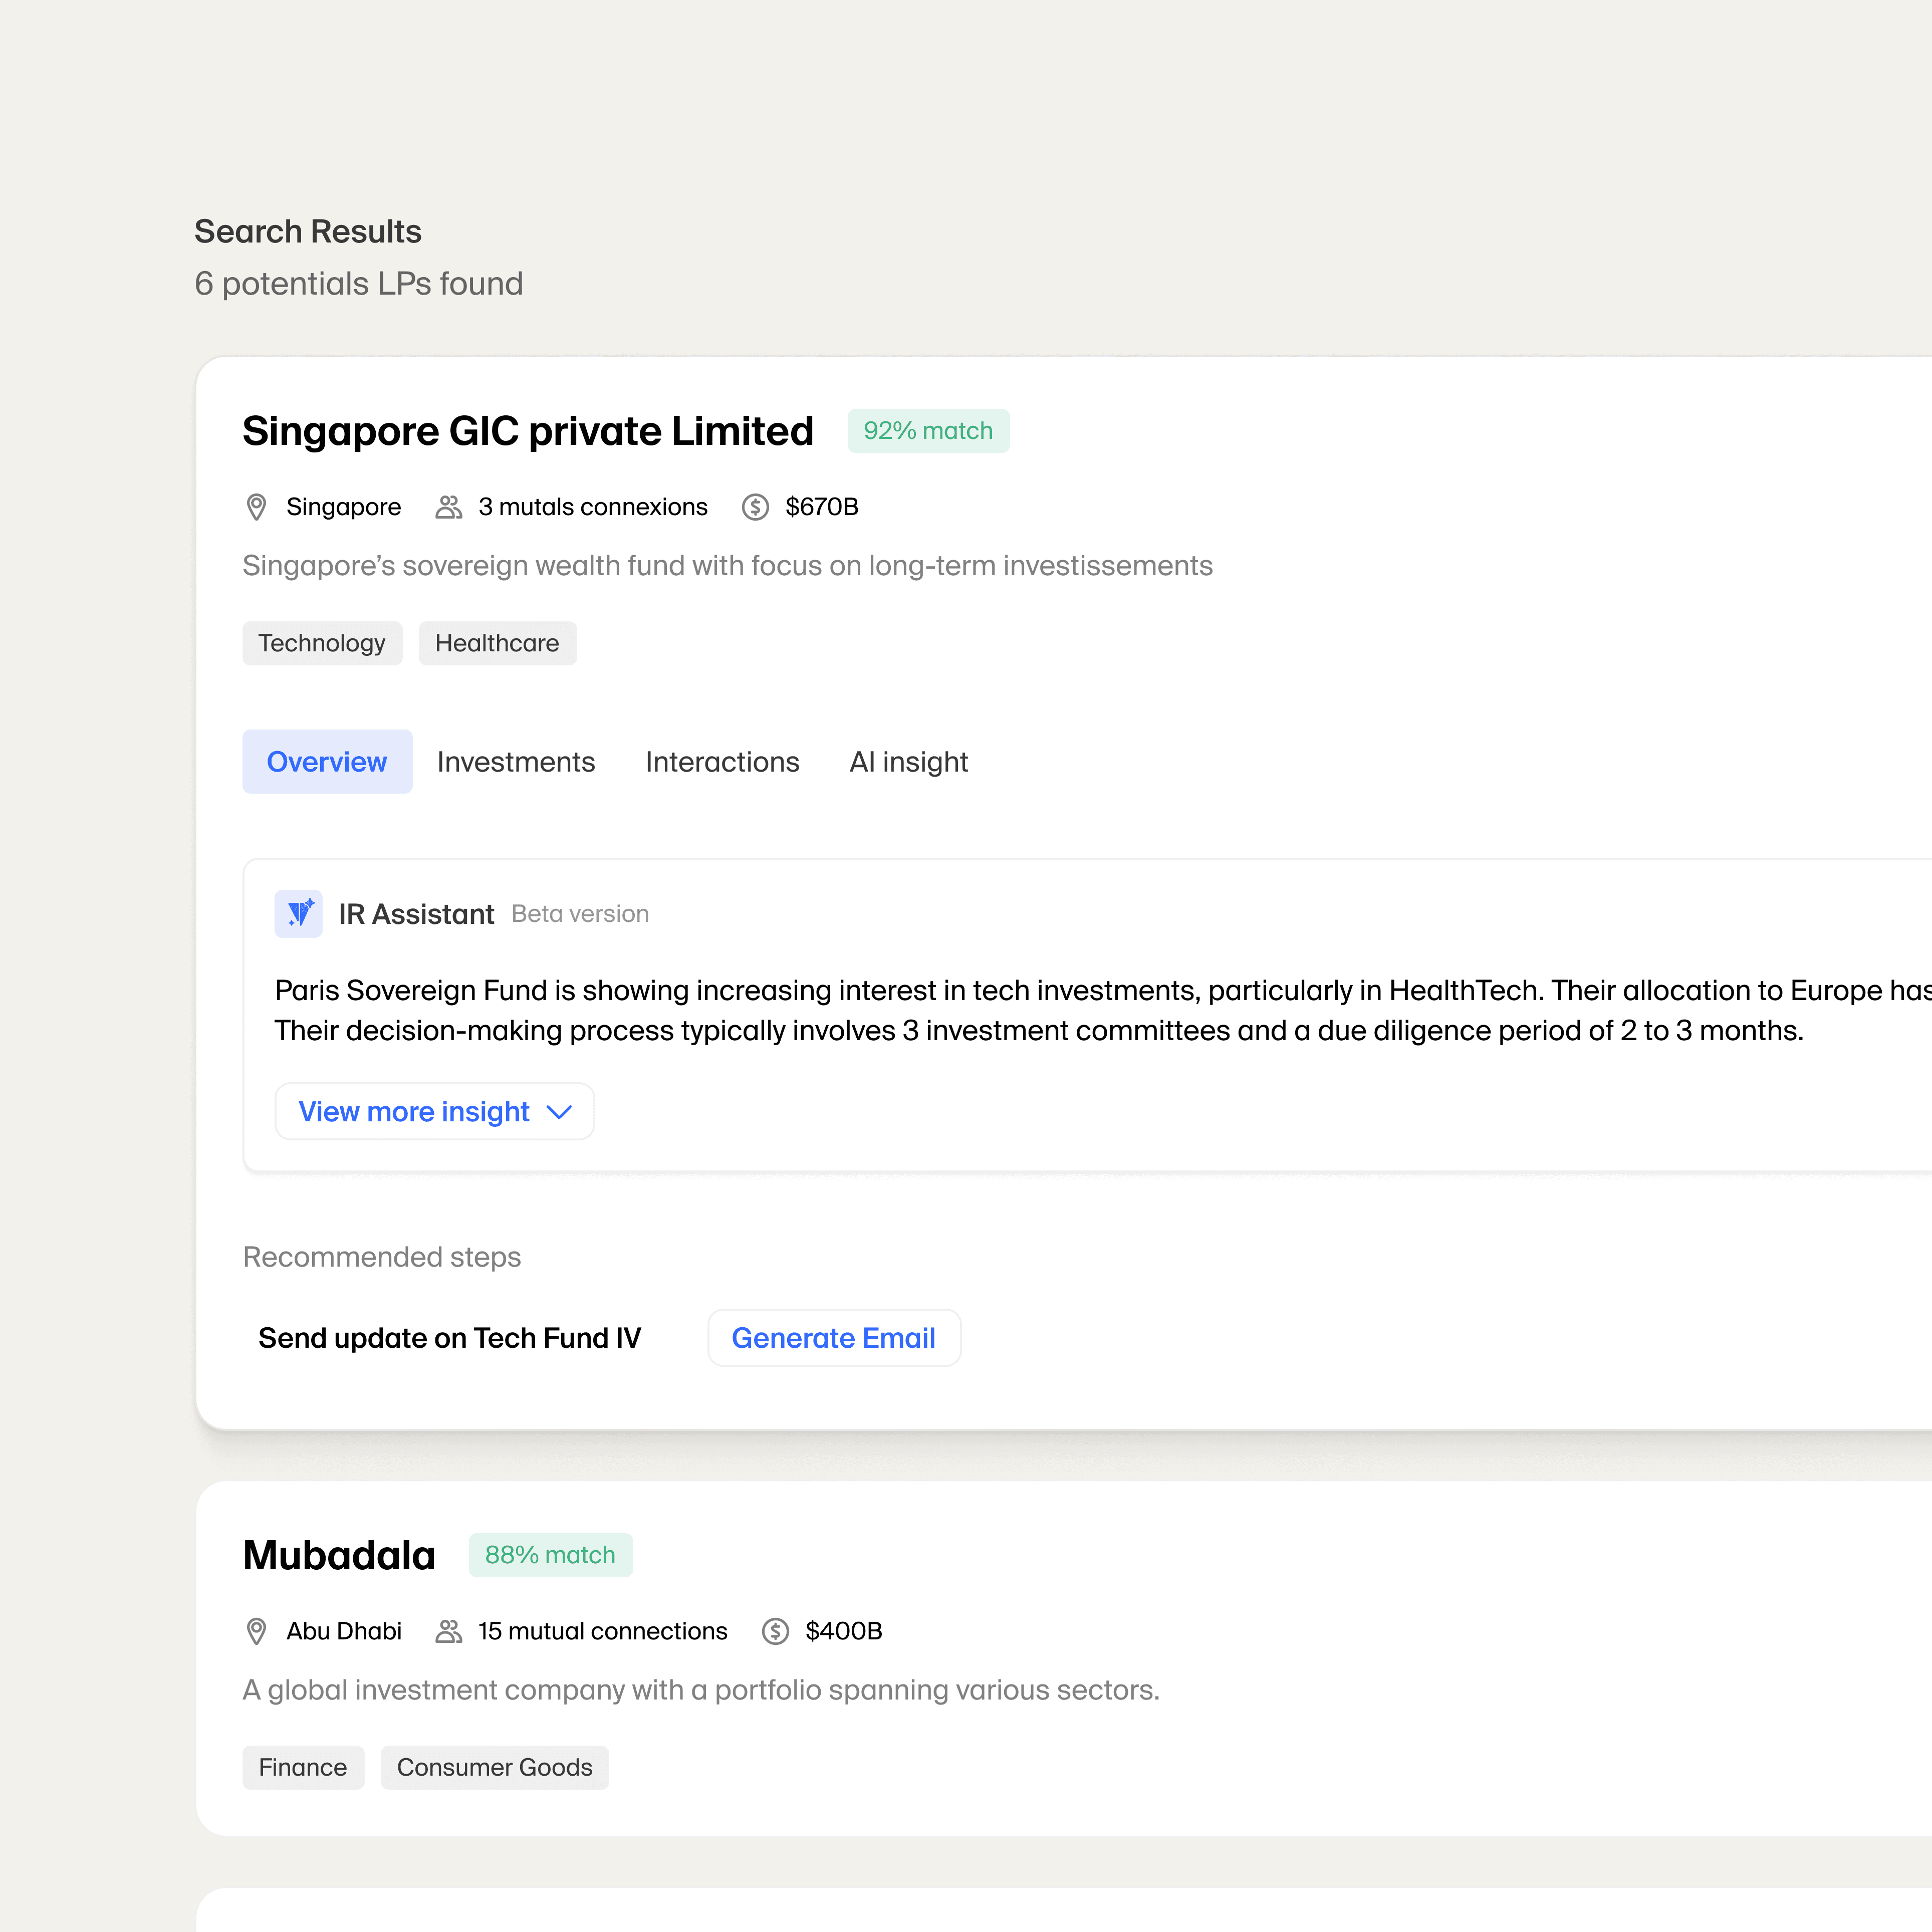Click the people icon beside 15 mutual connections
The height and width of the screenshot is (1932, 1932).
coord(449,1631)
